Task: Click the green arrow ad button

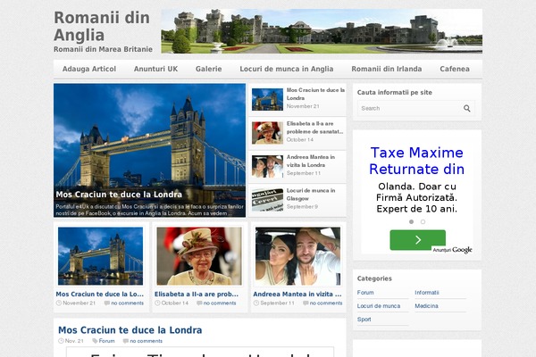Action: (x=417, y=240)
